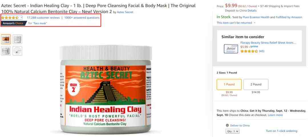This screenshot has height=137, width=308.
Task: Click Turn on 1-click ordering
Action: click(281, 131)
